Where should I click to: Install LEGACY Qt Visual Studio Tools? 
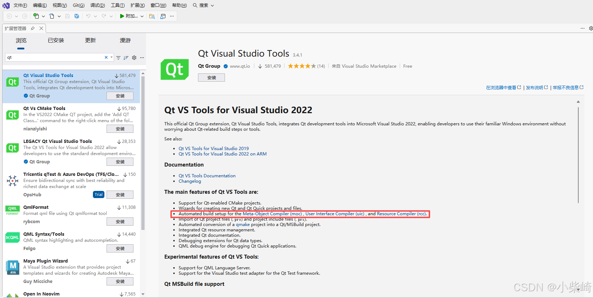[x=120, y=162]
